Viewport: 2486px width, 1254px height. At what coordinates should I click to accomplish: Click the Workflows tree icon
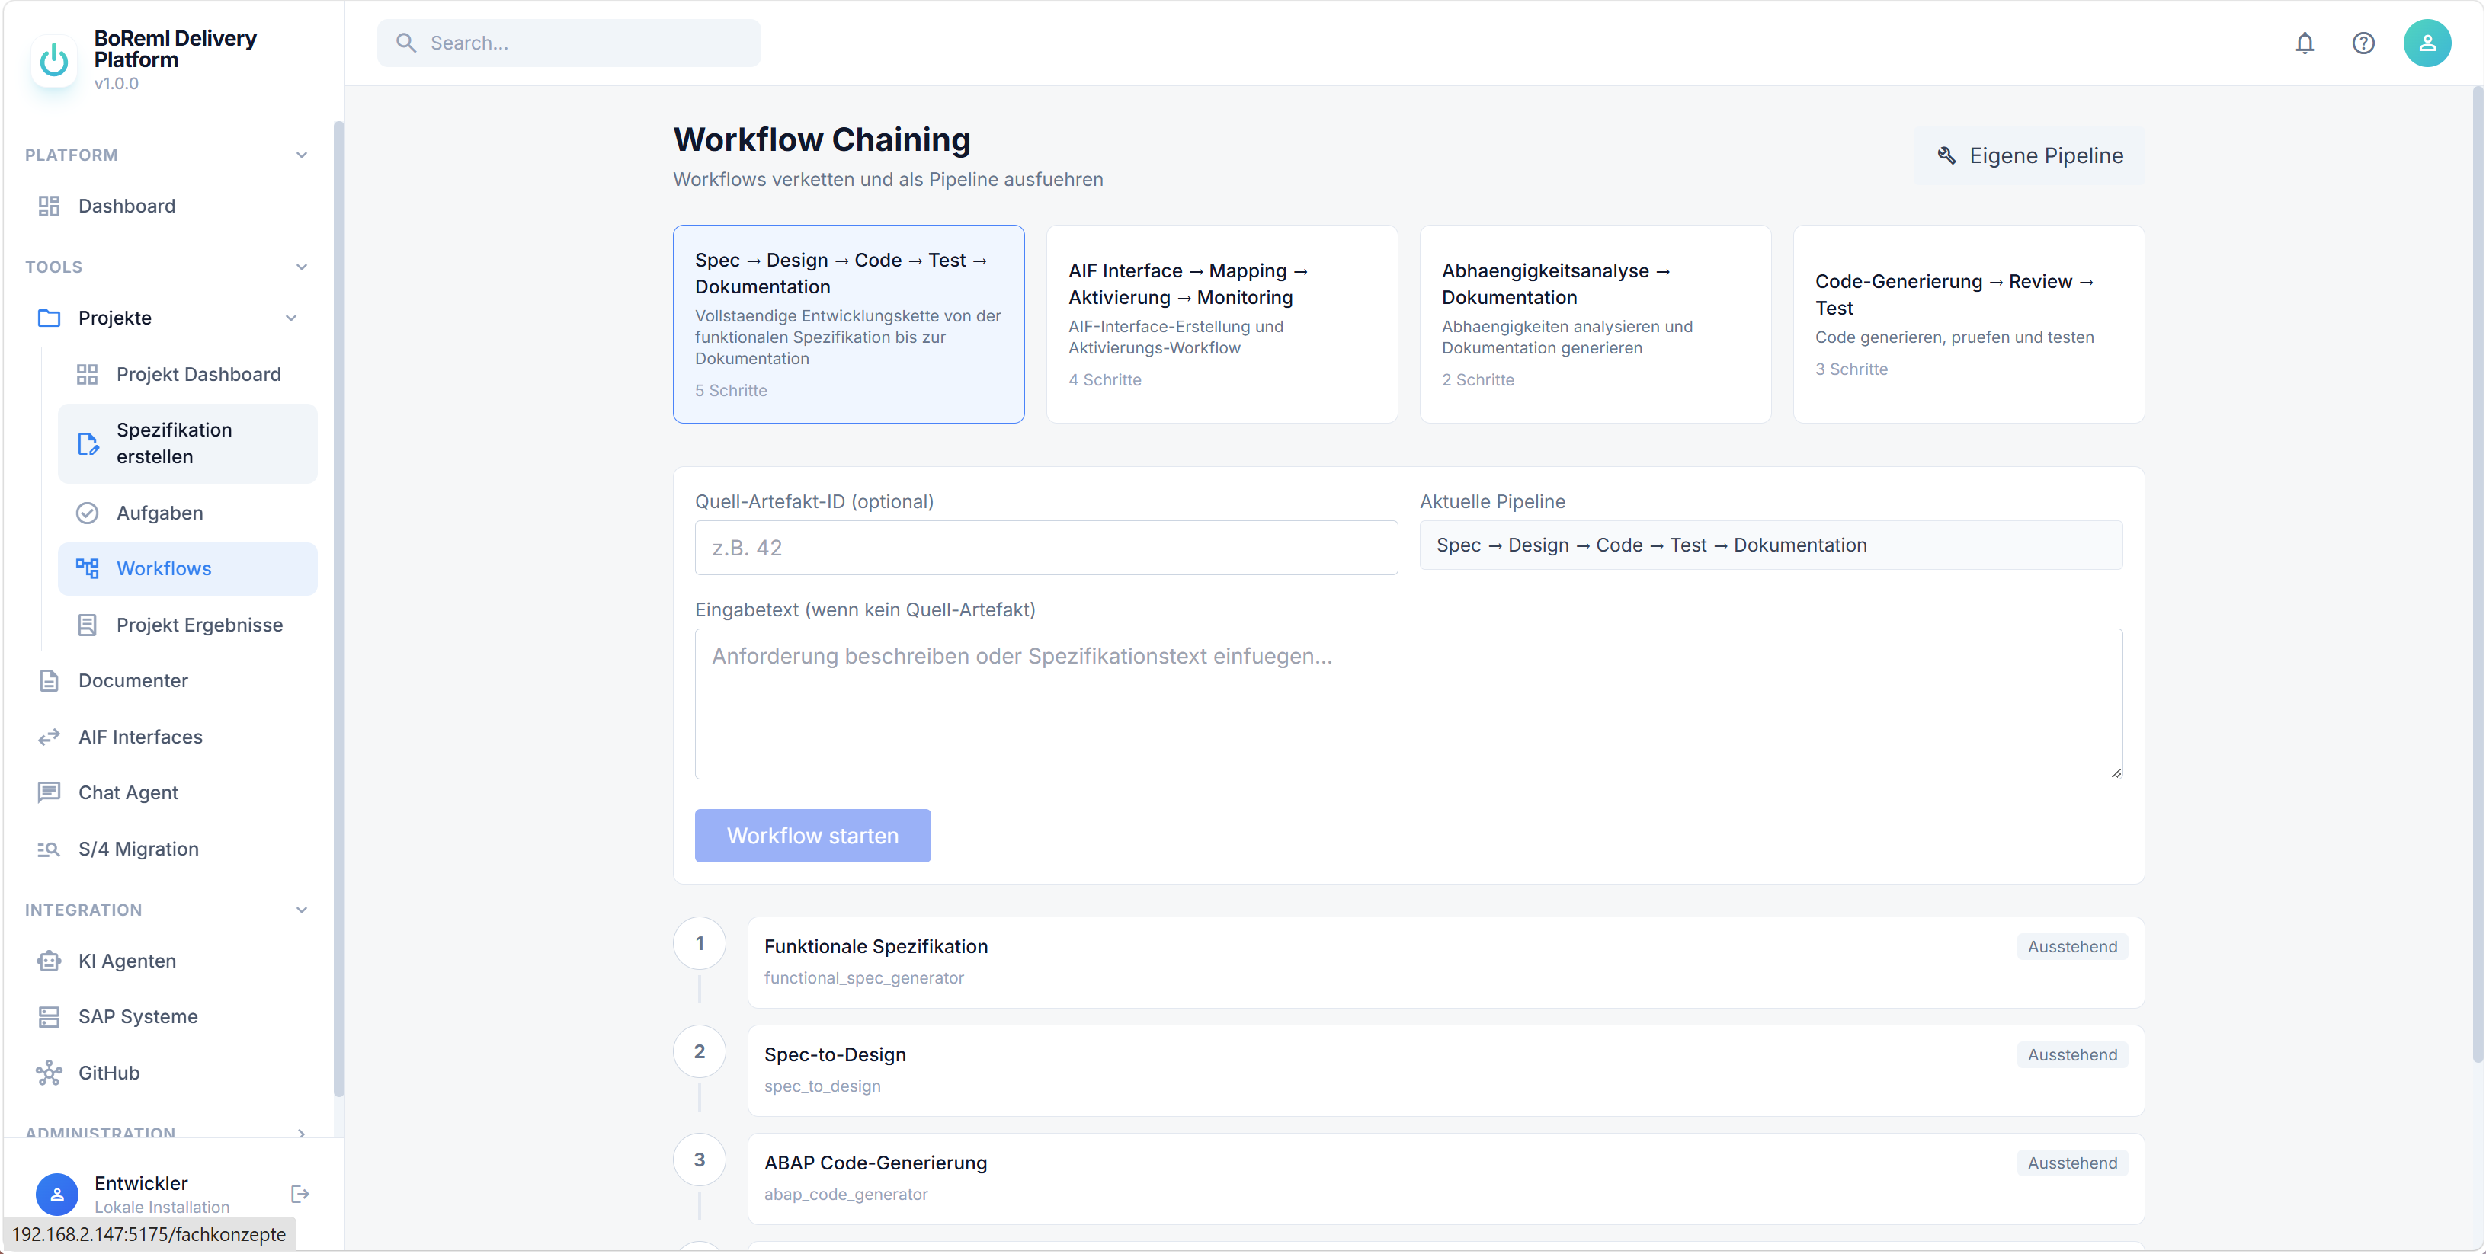(x=87, y=569)
